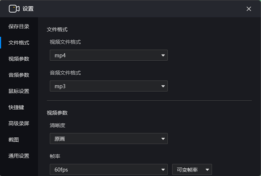Select 高级录屏 in the sidebar
The image size is (261, 176).
click(x=19, y=123)
